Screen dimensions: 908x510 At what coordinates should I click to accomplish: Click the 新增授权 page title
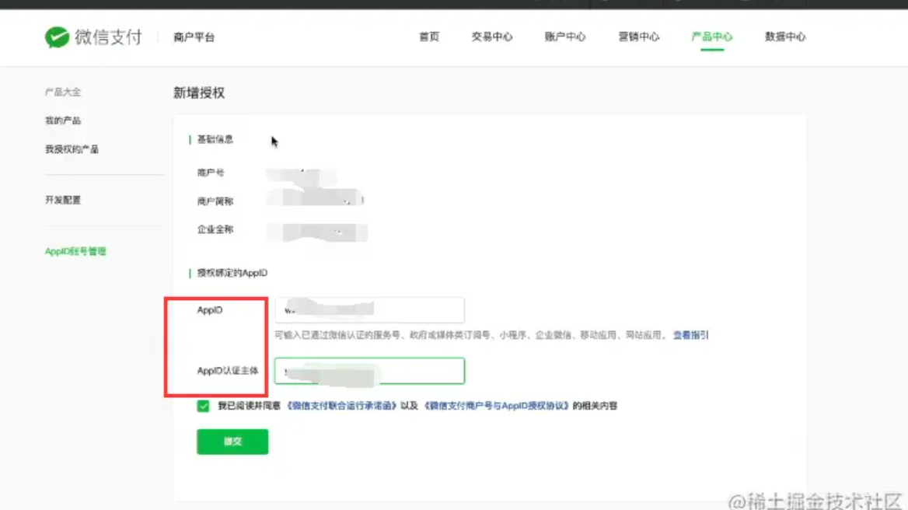coord(199,93)
